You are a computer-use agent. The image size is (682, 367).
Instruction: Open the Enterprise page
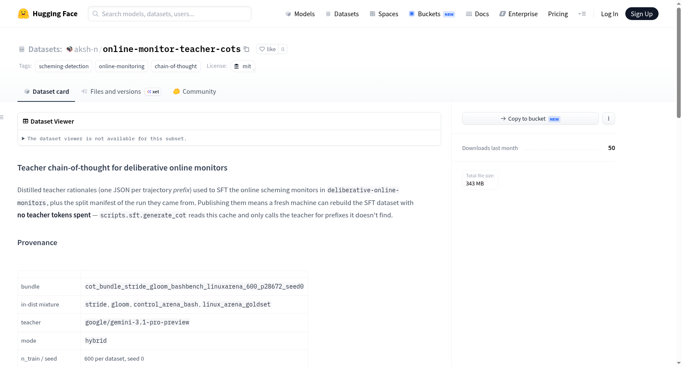click(x=518, y=14)
